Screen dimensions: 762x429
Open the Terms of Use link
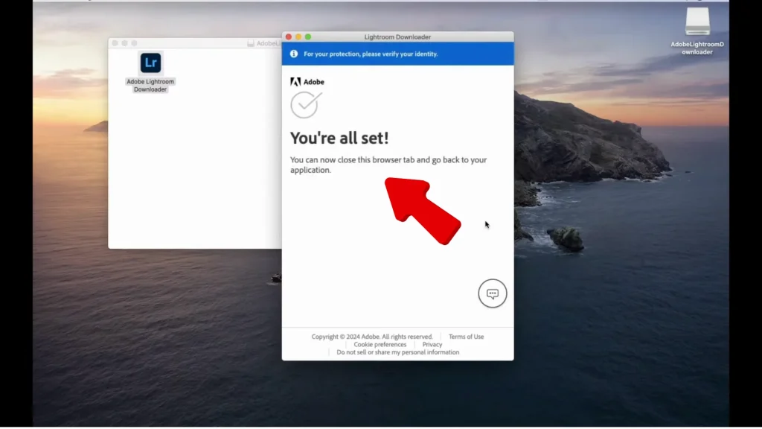pos(466,337)
